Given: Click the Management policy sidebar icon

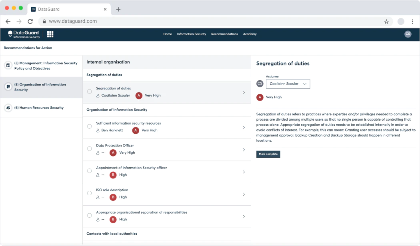Looking at the screenshot, I should point(8,65).
